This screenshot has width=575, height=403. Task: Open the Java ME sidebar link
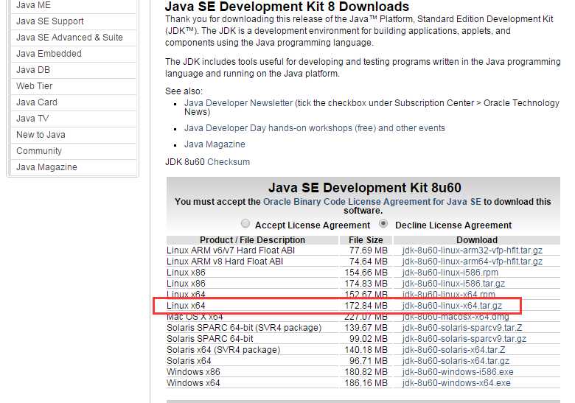pyautogui.click(x=33, y=5)
